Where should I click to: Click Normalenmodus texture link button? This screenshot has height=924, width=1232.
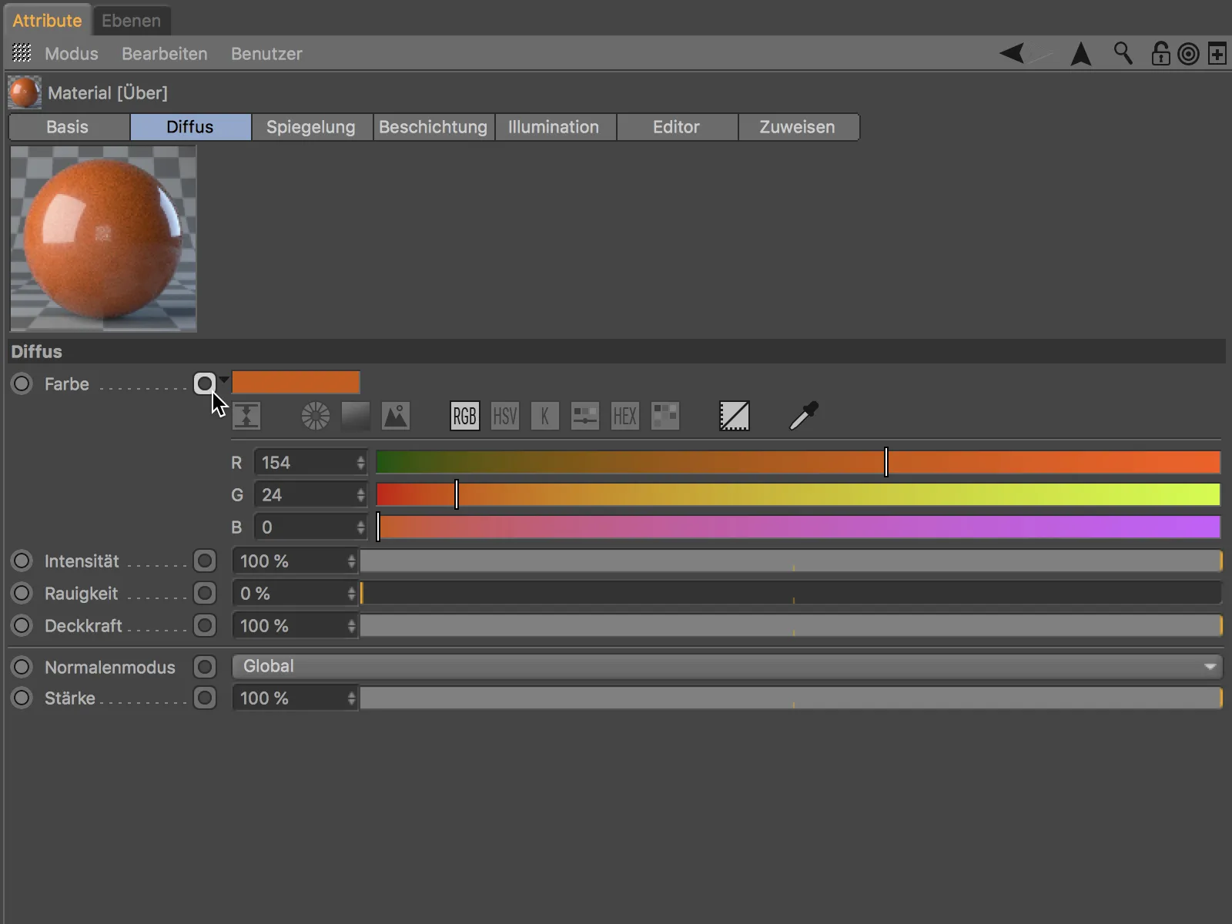click(x=204, y=667)
